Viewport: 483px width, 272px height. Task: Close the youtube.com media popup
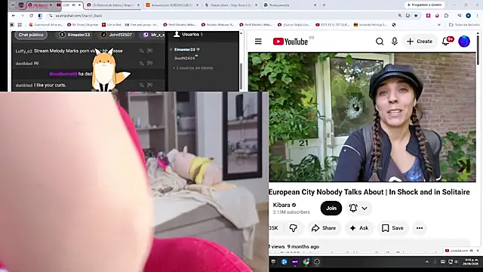point(478,251)
